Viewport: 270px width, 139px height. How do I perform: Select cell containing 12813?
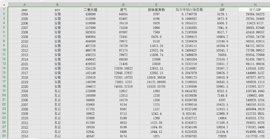click(x=123, y=95)
